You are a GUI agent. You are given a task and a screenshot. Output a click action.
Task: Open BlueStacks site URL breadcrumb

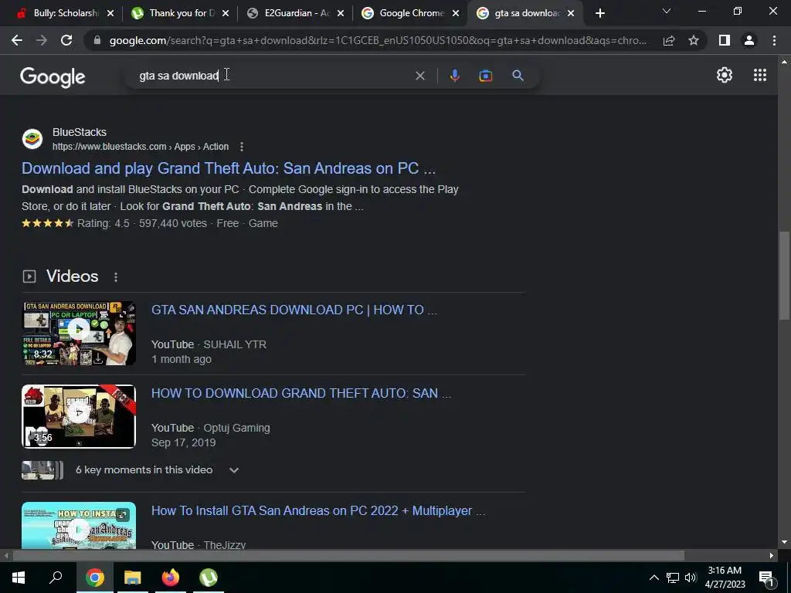pos(141,147)
